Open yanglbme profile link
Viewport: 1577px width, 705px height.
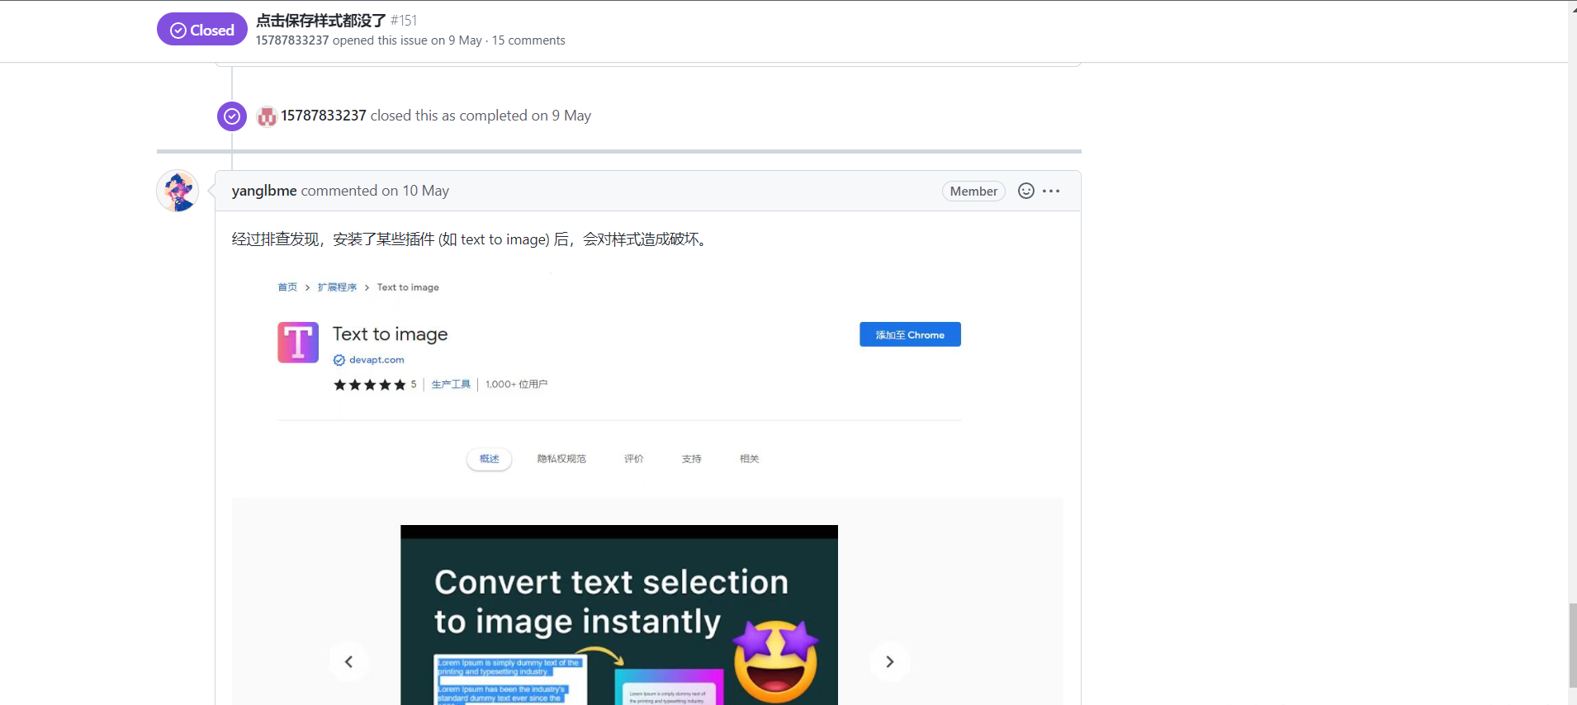click(x=264, y=191)
